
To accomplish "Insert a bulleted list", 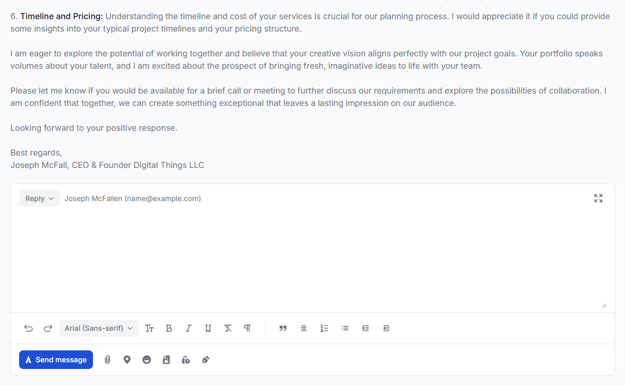I will pos(345,328).
